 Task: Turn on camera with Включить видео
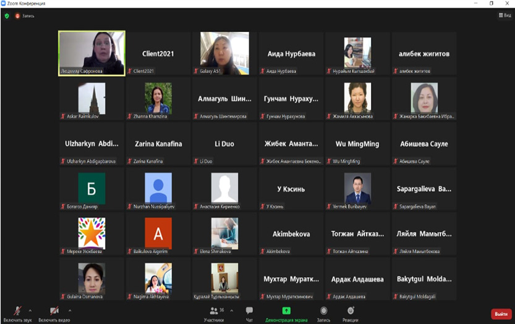(x=54, y=313)
